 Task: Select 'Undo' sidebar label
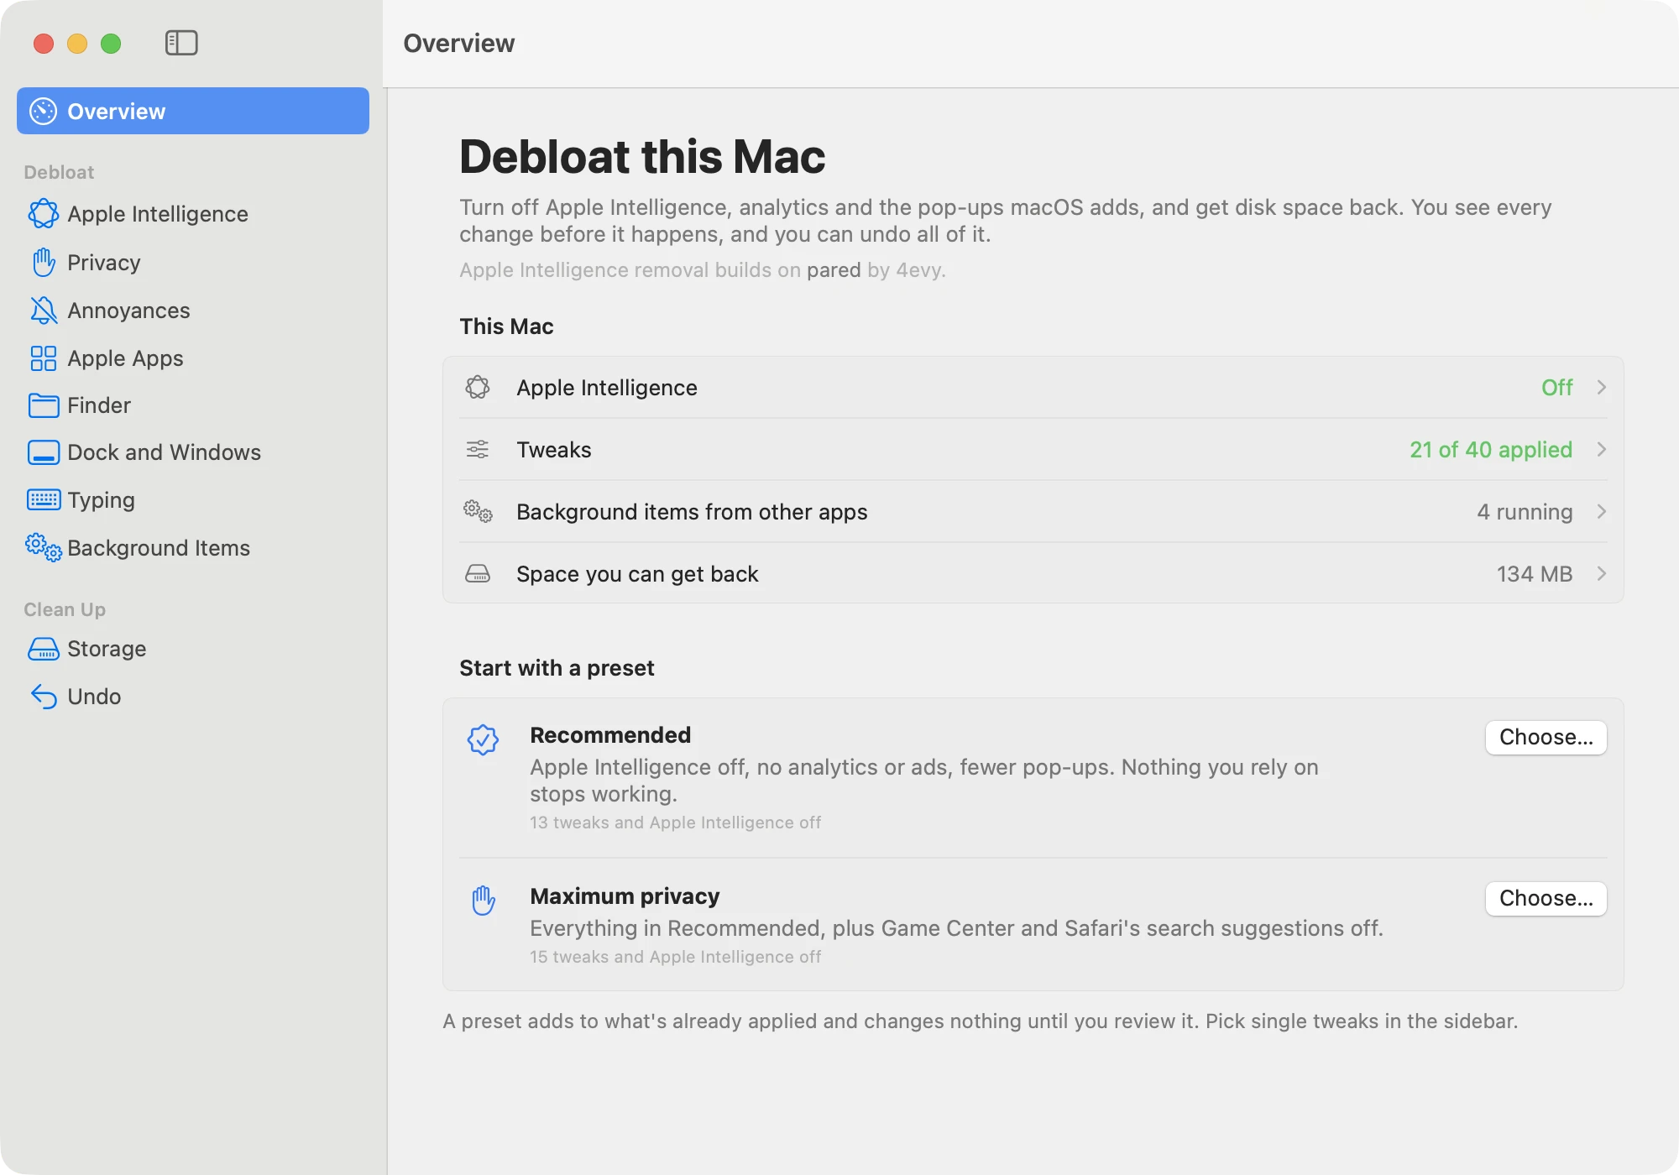tap(94, 697)
